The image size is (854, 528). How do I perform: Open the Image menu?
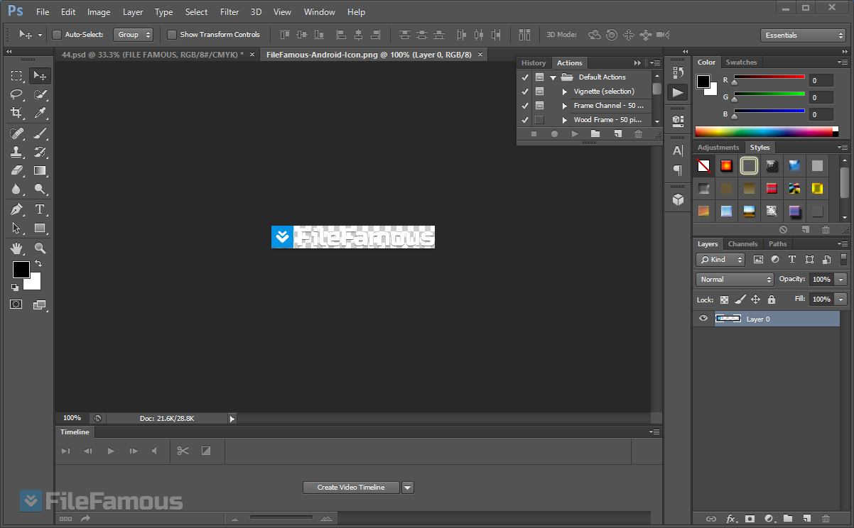click(x=99, y=12)
